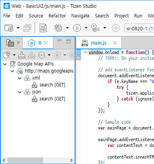Open the Run menu
Image resolution: width=154 pixels, height=164 pixels.
click(x=138, y=16)
